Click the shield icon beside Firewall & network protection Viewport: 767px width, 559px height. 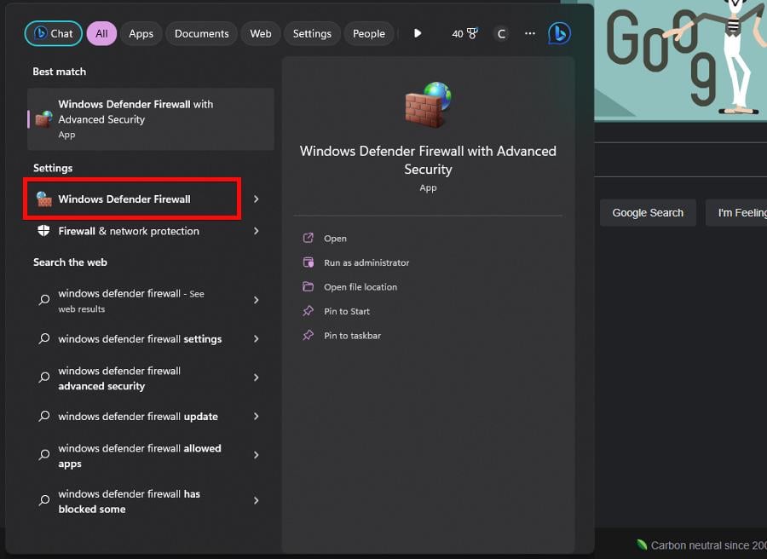(43, 231)
